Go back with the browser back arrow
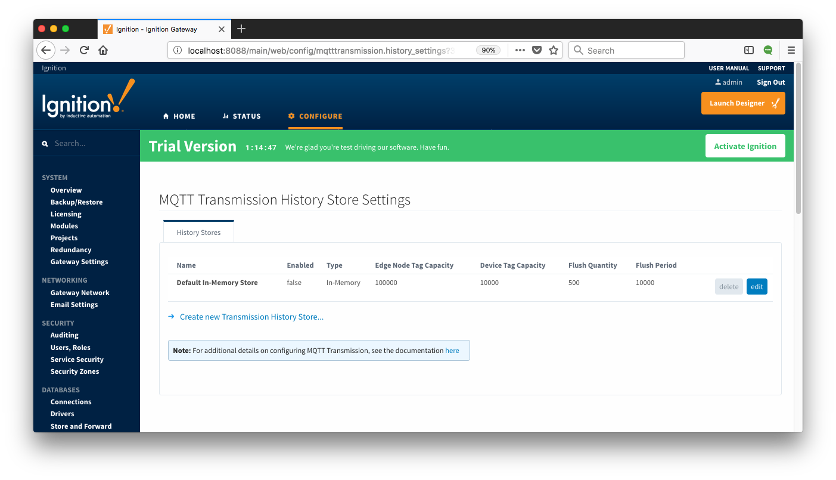The width and height of the screenshot is (836, 480). pos(46,50)
